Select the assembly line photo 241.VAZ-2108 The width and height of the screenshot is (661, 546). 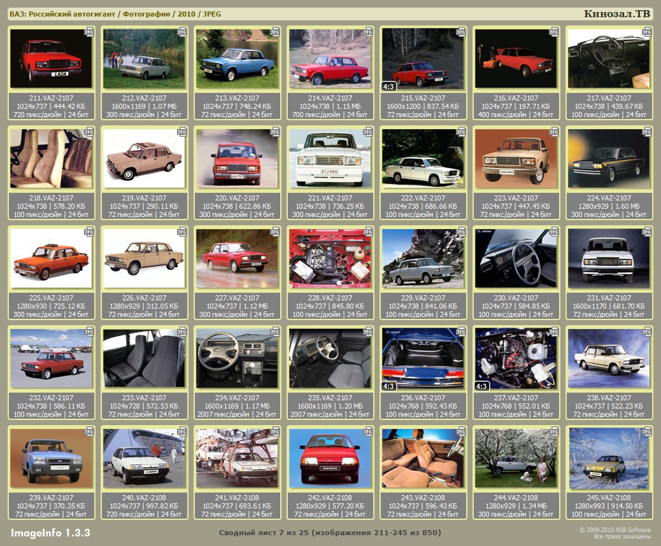237,458
